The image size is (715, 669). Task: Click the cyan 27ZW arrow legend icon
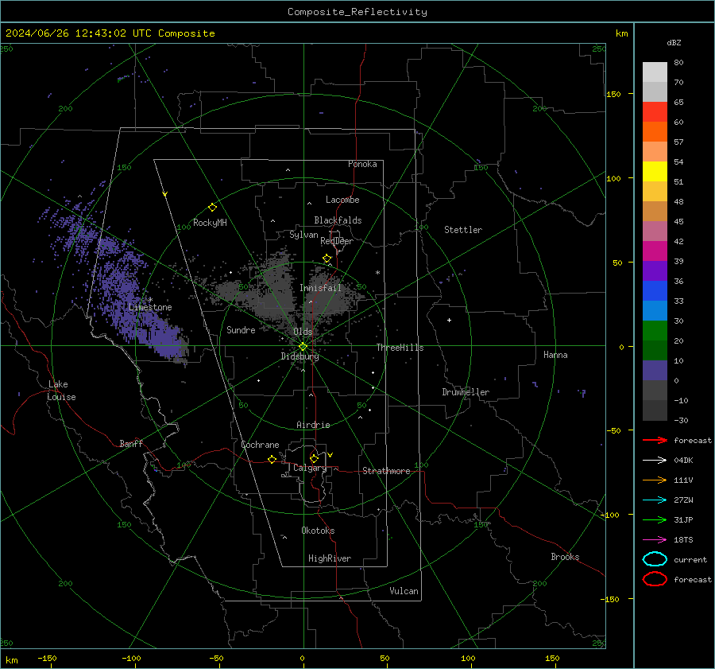(655, 500)
